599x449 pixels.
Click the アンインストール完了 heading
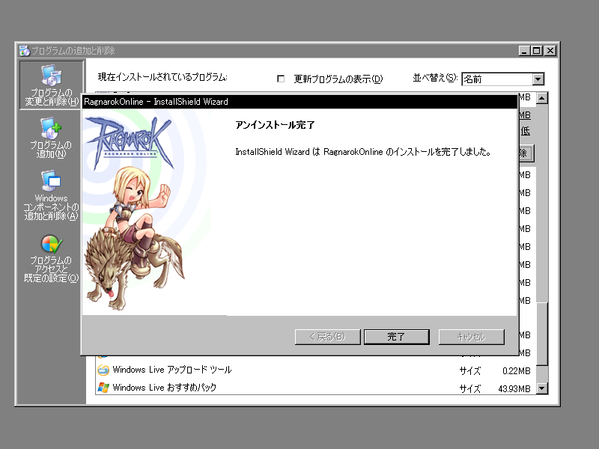pos(275,125)
